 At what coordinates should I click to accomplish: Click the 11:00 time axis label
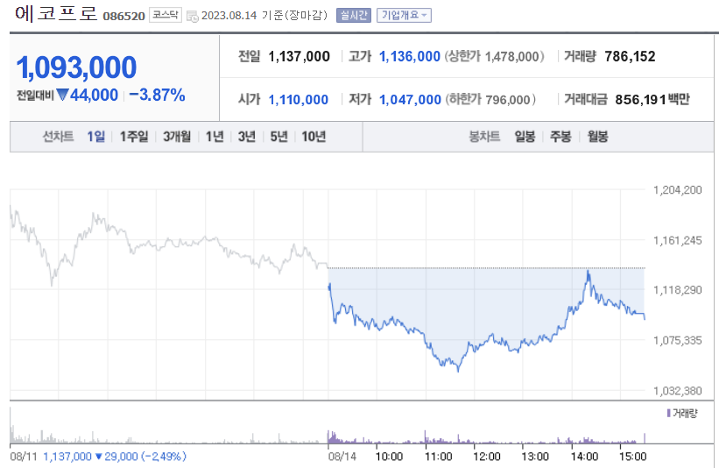pyautogui.click(x=438, y=457)
